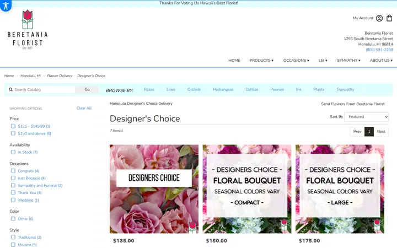Image resolution: width=397 pixels, height=248 pixels.
Task: Open the shopping bag cart icon
Action: tap(389, 18)
